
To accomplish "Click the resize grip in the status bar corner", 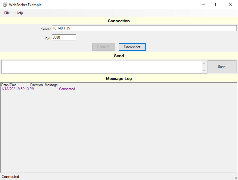I will pyautogui.click(x=235, y=177).
